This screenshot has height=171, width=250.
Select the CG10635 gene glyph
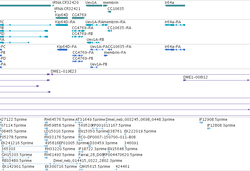109,12
